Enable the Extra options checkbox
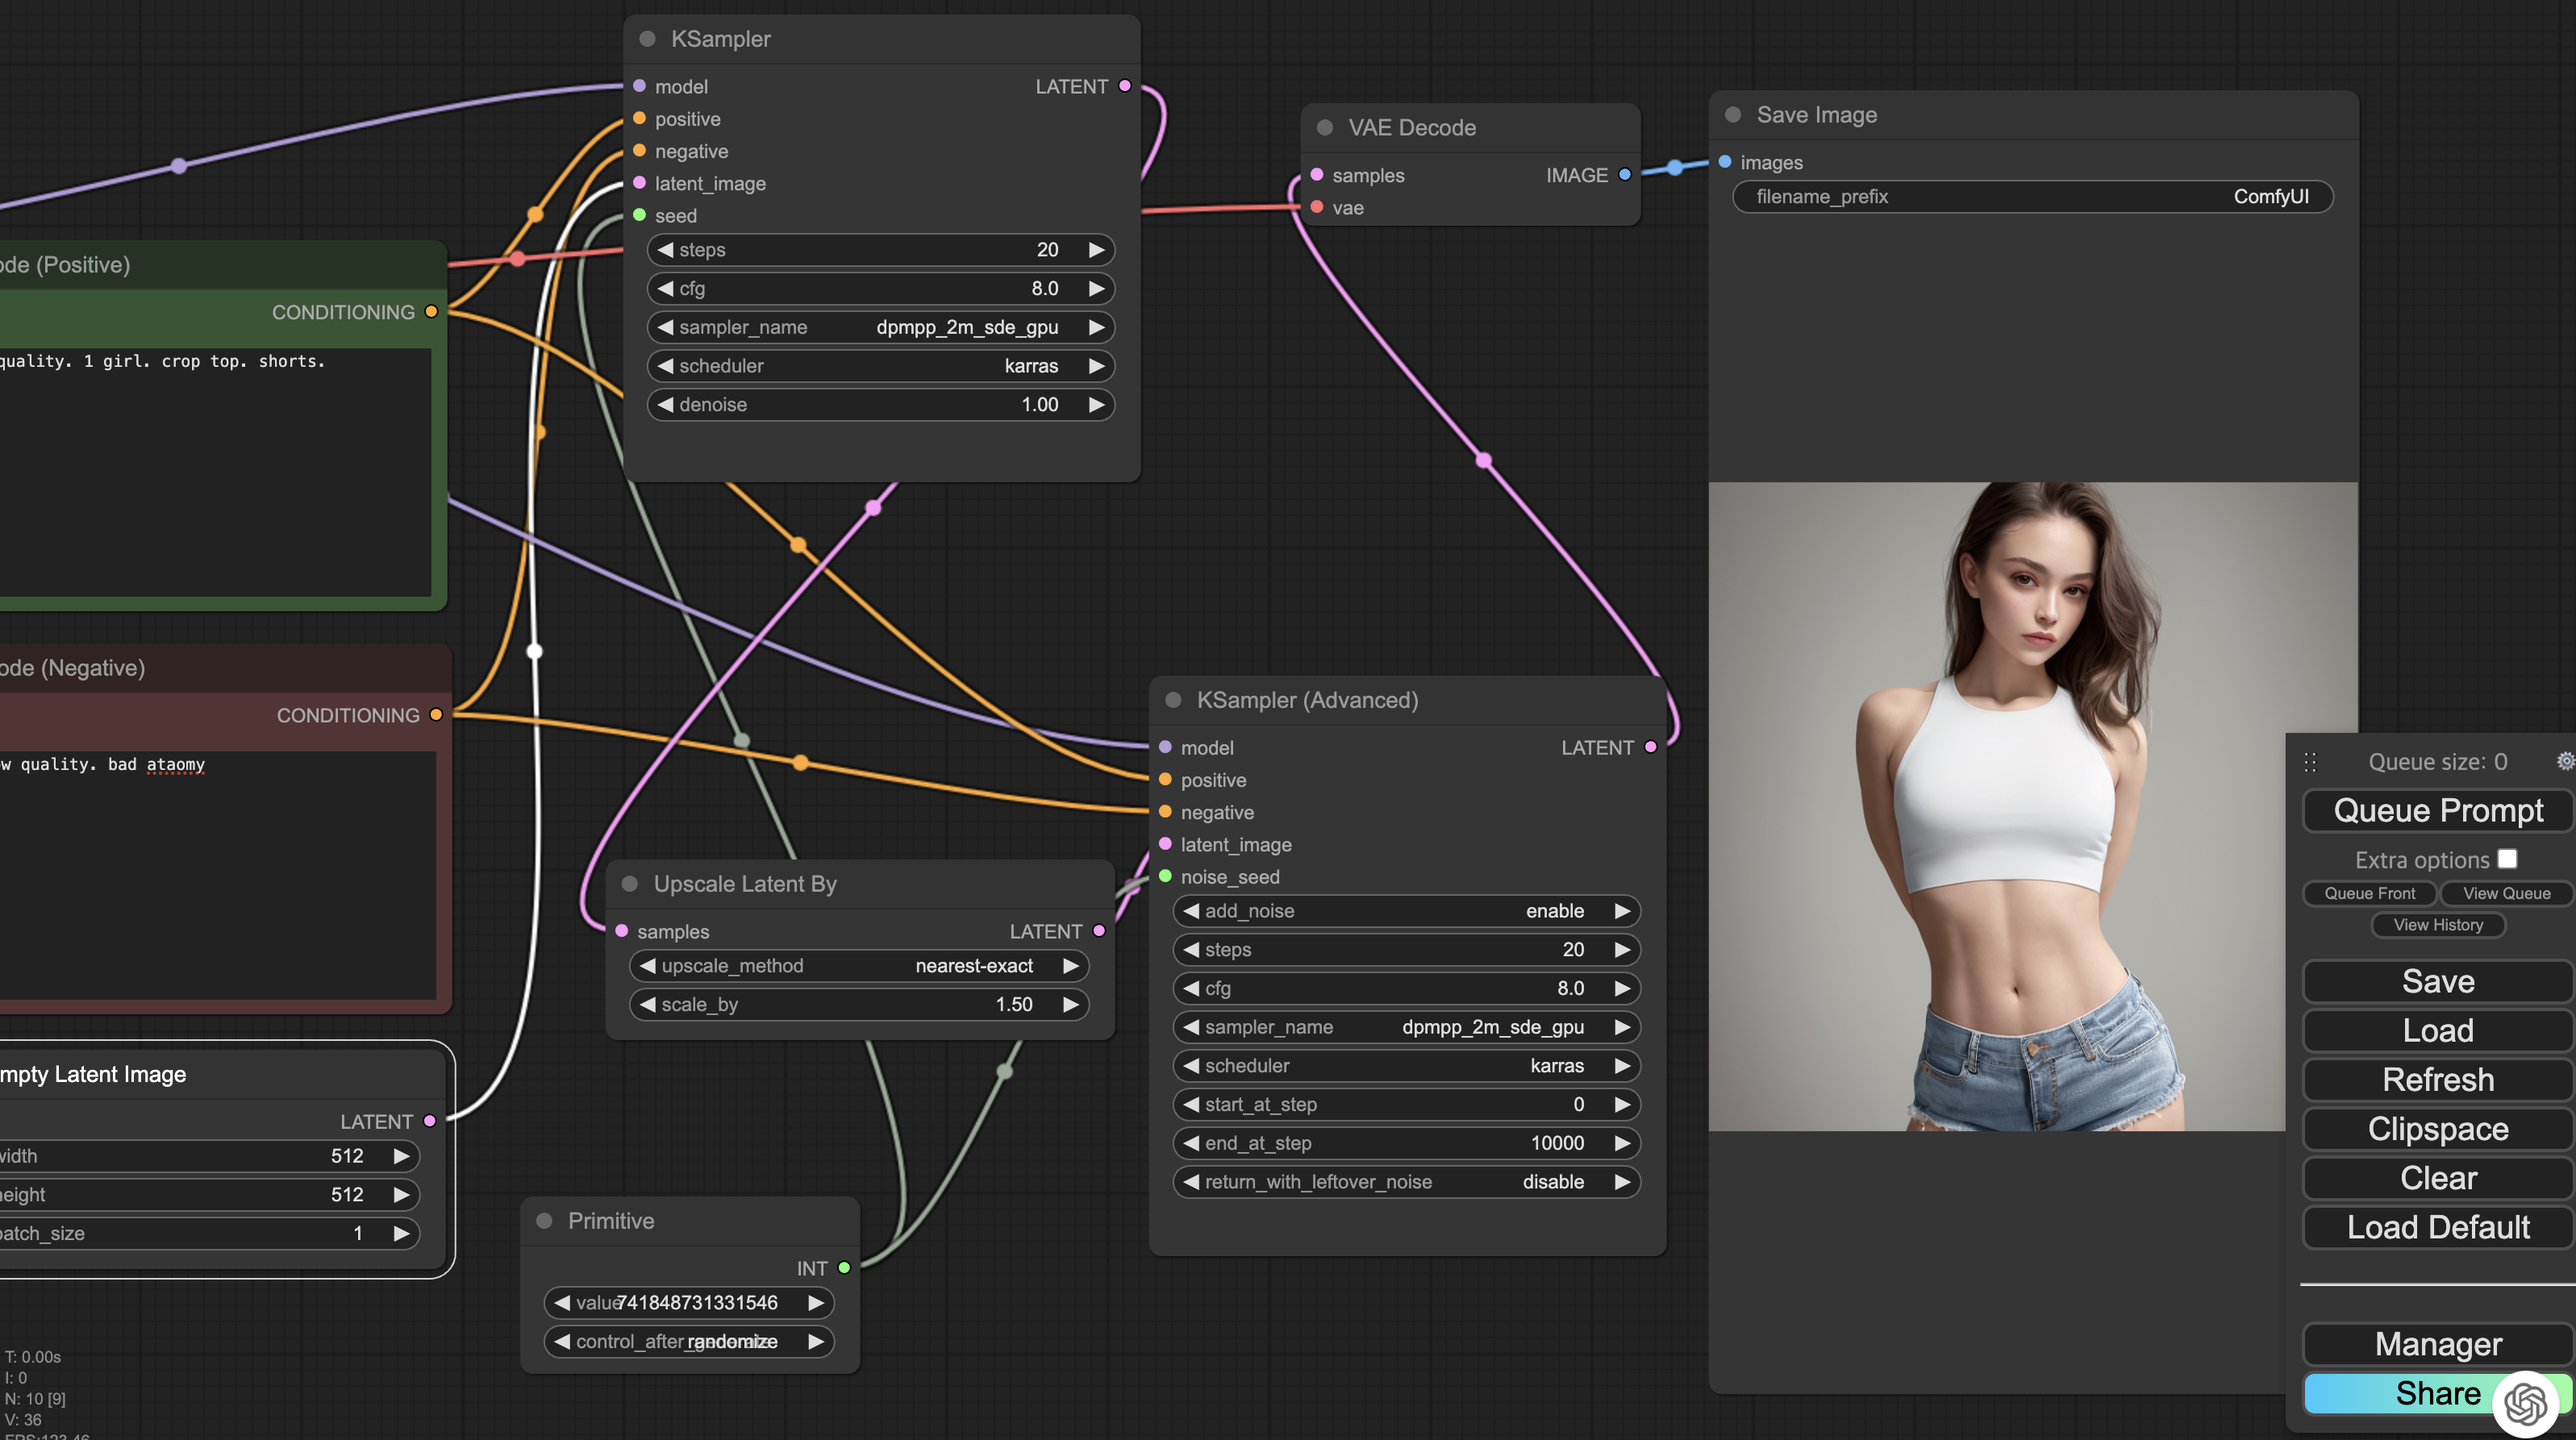This screenshot has height=1440, width=2576. [2507, 859]
